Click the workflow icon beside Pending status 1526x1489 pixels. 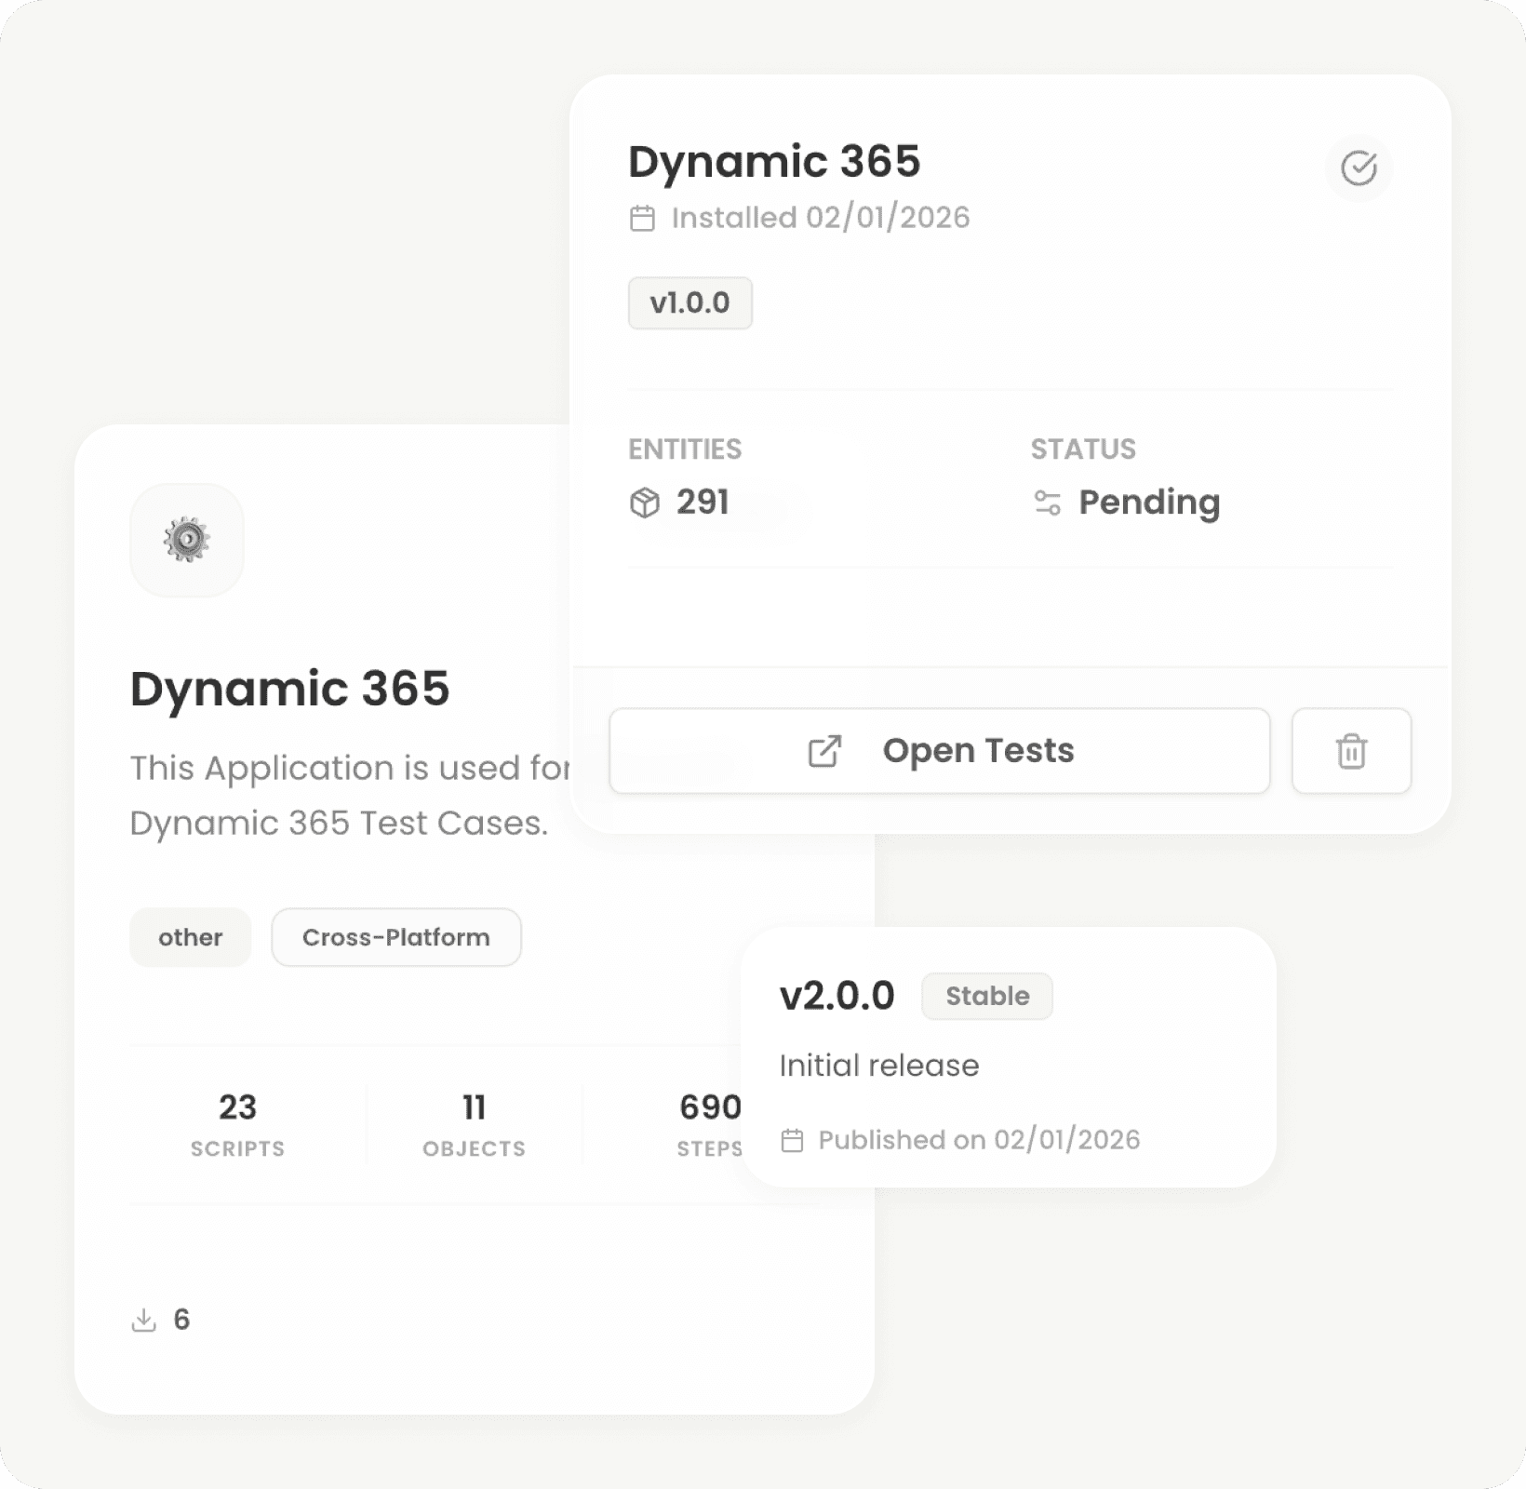click(x=1047, y=503)
